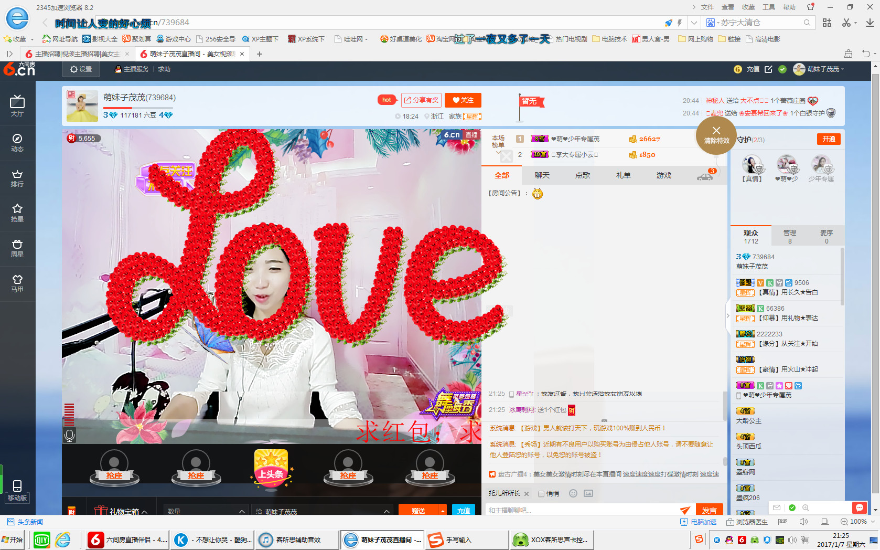Screen dimensions: 880x550
Task: Click the 马甲 vest icon in sidebar
Action: tap(17, 283)
